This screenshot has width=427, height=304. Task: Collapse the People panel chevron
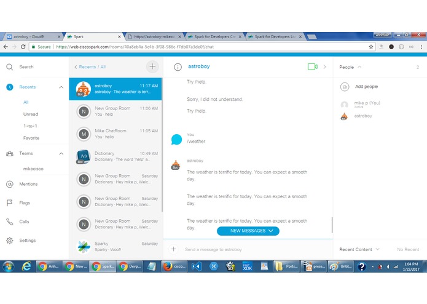(x=359, y=67)
